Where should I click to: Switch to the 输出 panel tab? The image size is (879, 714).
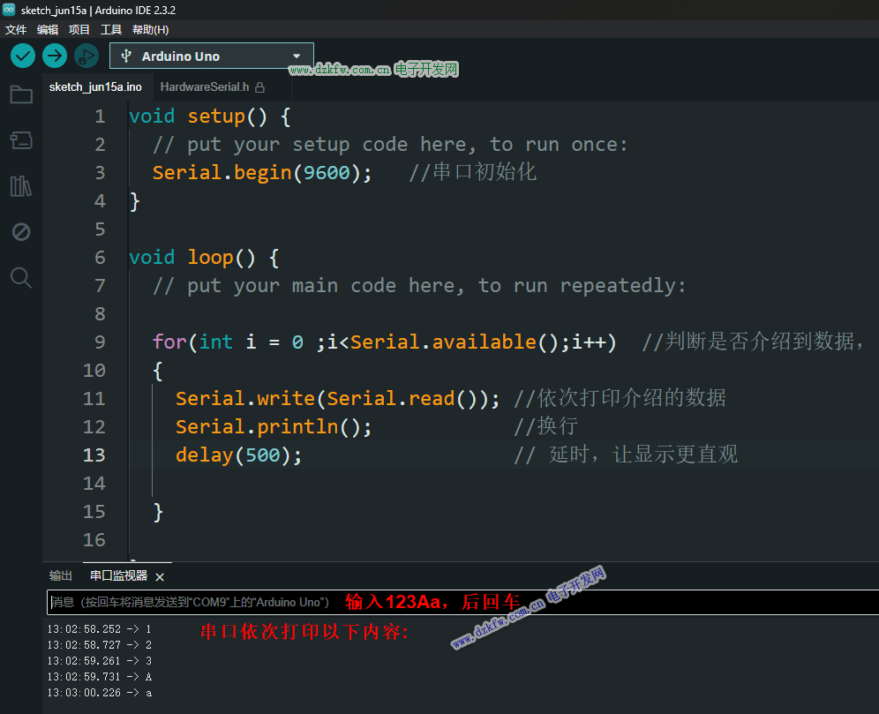(61, 575)
